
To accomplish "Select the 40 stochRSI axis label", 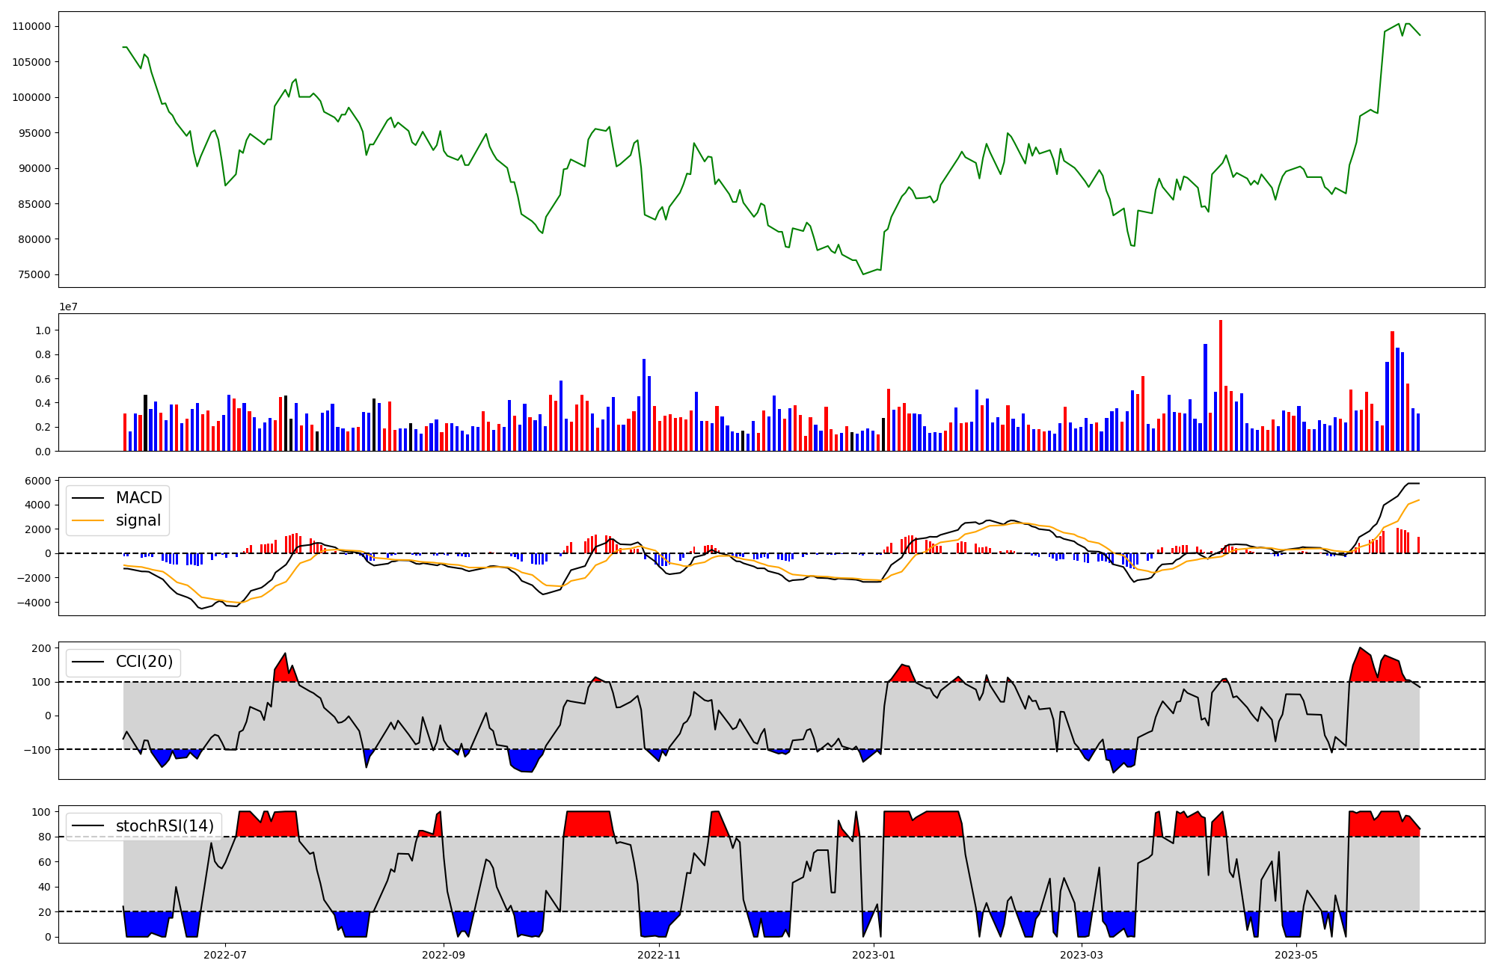I will pyautogui.click(x=45, y=887).
